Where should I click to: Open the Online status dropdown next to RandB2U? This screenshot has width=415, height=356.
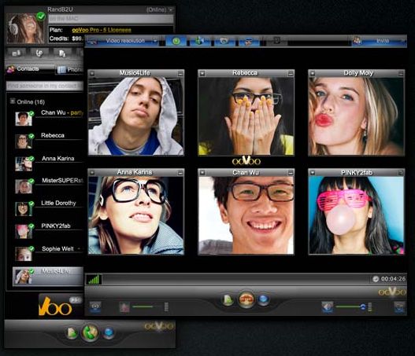pyautogui.click(x=171, y=9)
